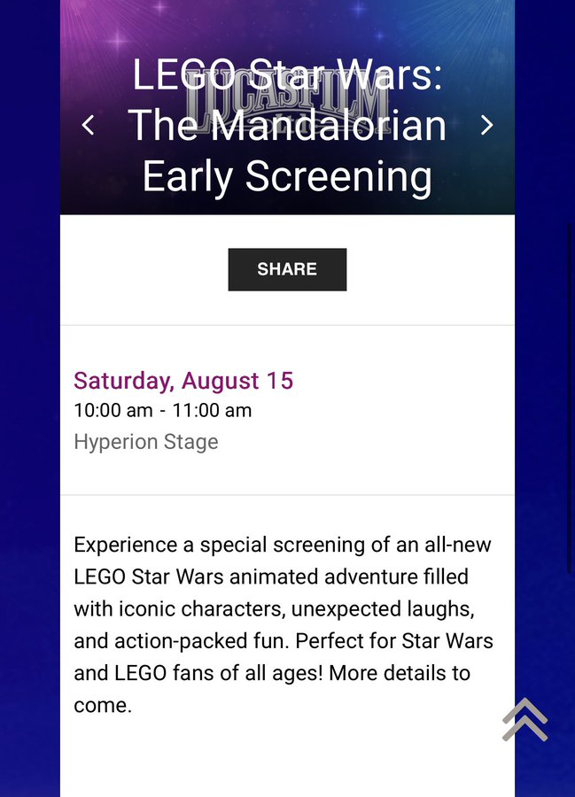Click the Lucasfilm logo in the banner
The width and height of the screenshot is (575, 797).
[288, 105]
